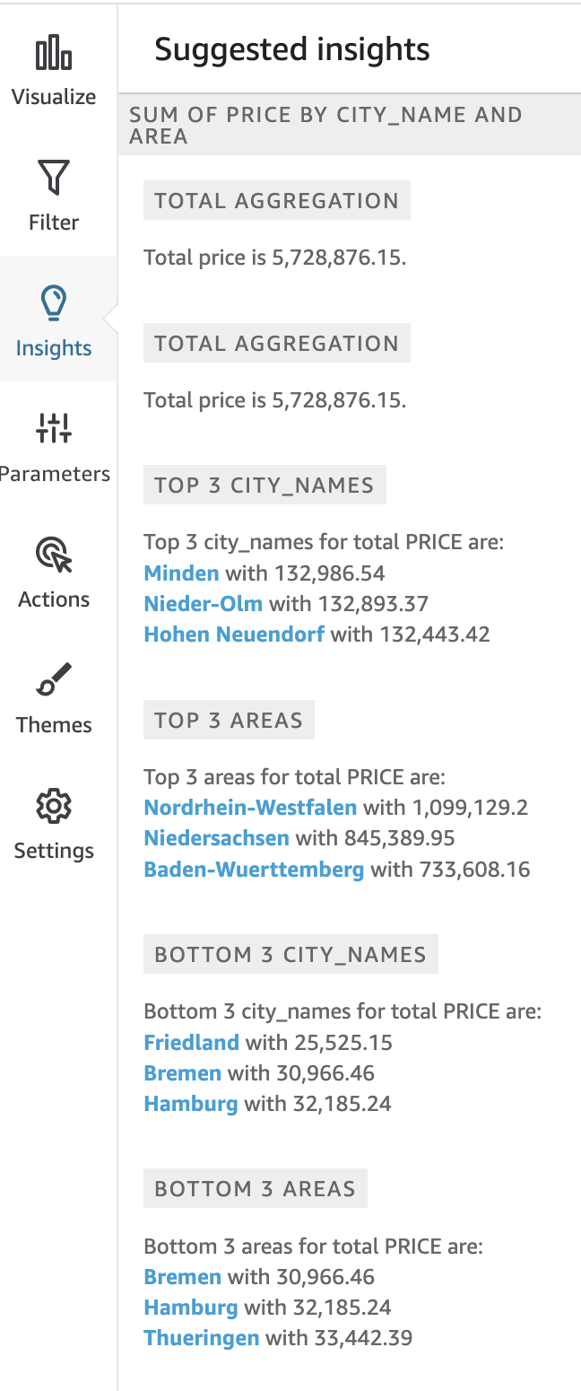This screenshot has width=581, height=1391.
Task: Click the Minden city link
Action: [181, 573]
